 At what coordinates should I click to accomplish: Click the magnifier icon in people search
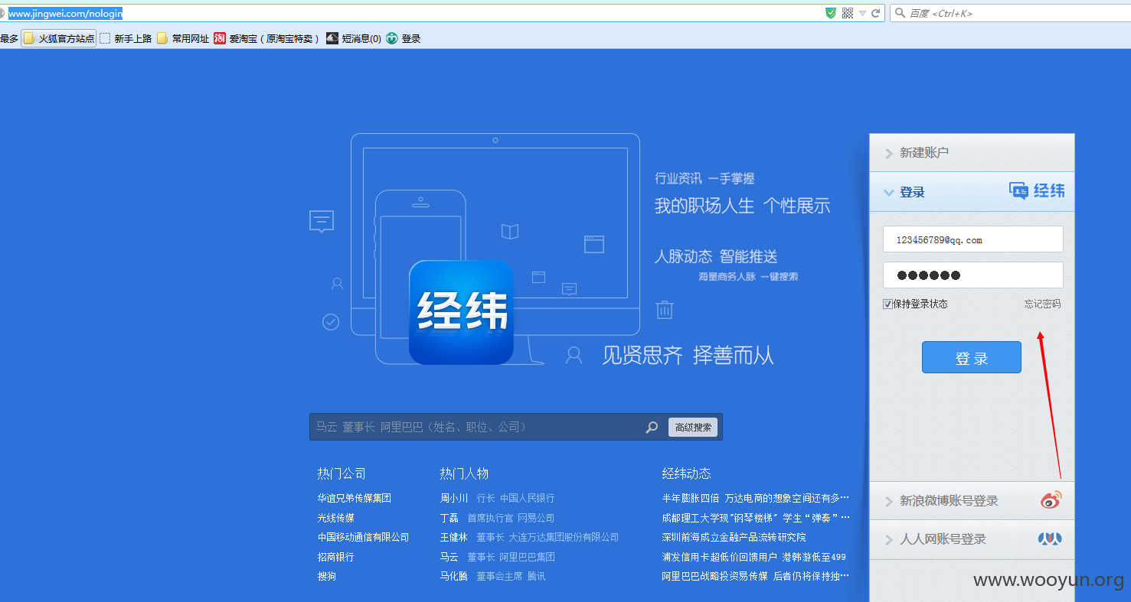[x=652, y=428]
